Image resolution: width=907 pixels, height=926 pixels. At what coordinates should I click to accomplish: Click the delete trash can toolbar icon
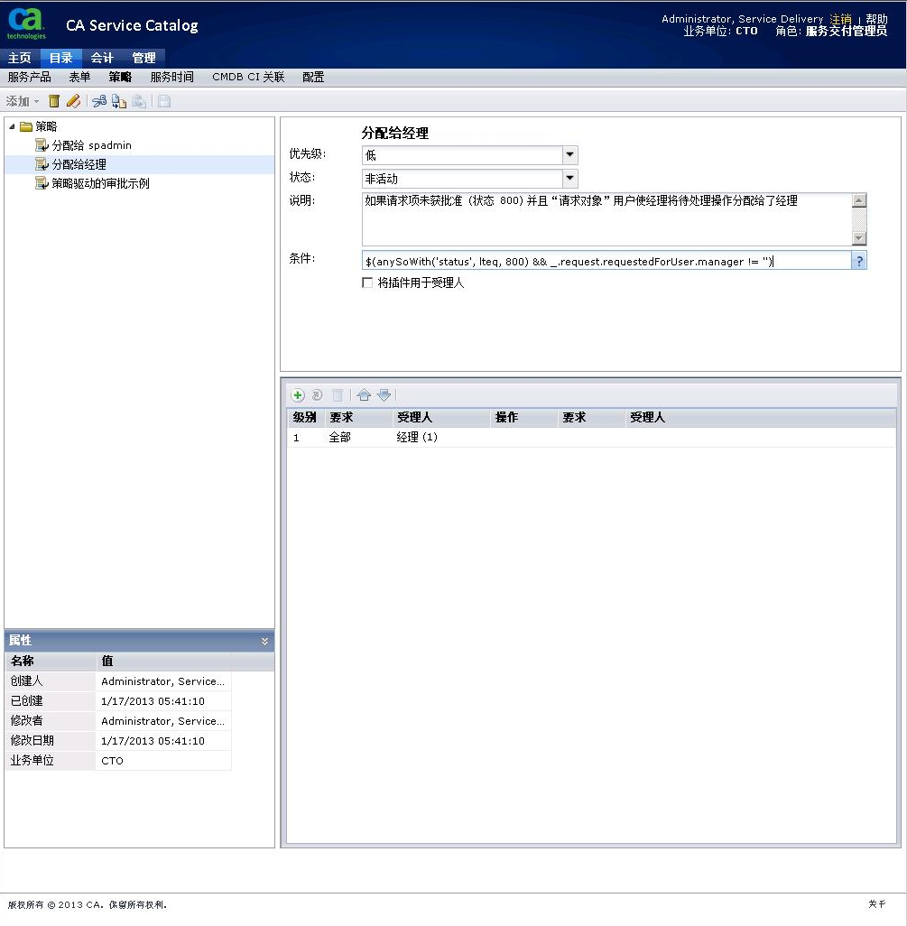point(54,101)
